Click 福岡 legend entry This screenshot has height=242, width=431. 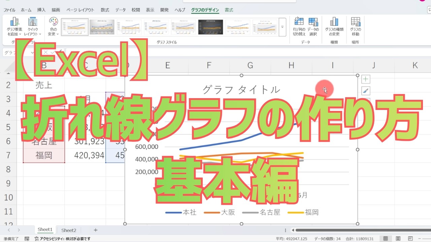pos(303,212)
